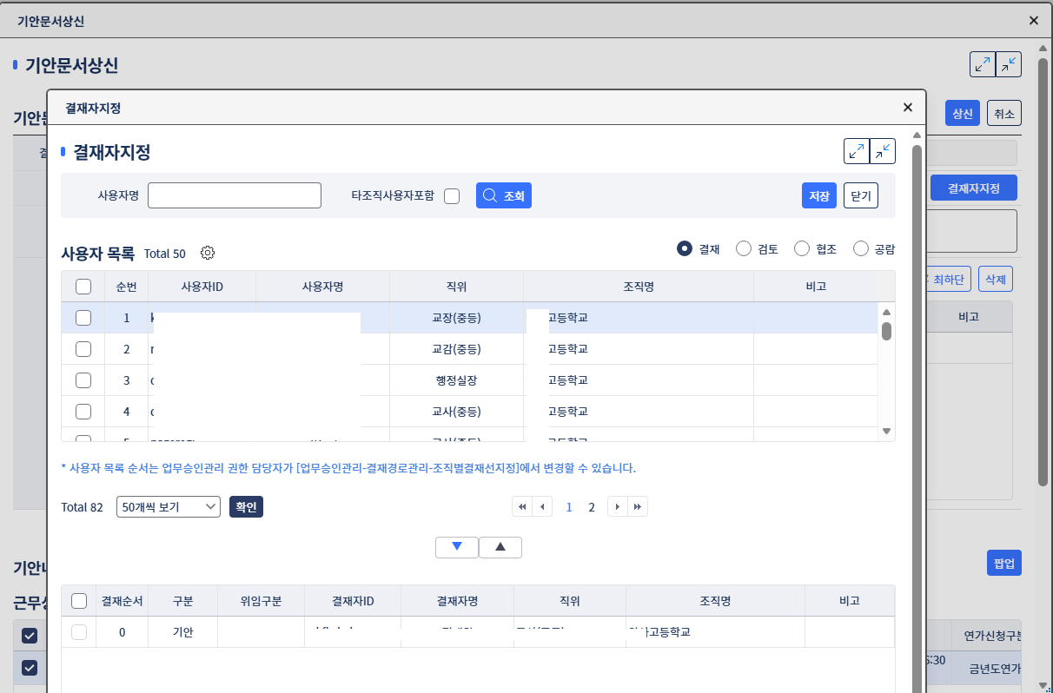1053x693 pixels.
Task: Click the 닫기 button
Action: (x=860, y=196)
